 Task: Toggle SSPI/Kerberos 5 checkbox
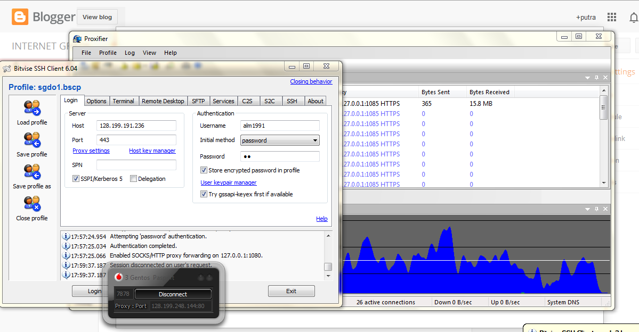(x=76, y=179)
